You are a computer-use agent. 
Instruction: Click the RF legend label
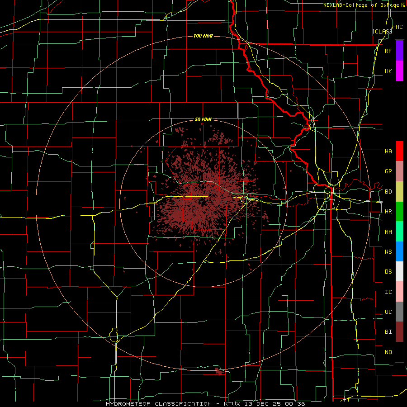pos(388,51)
